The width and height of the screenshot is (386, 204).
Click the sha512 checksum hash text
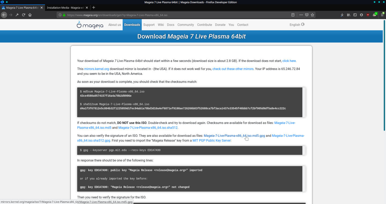[x=183, y=108]
